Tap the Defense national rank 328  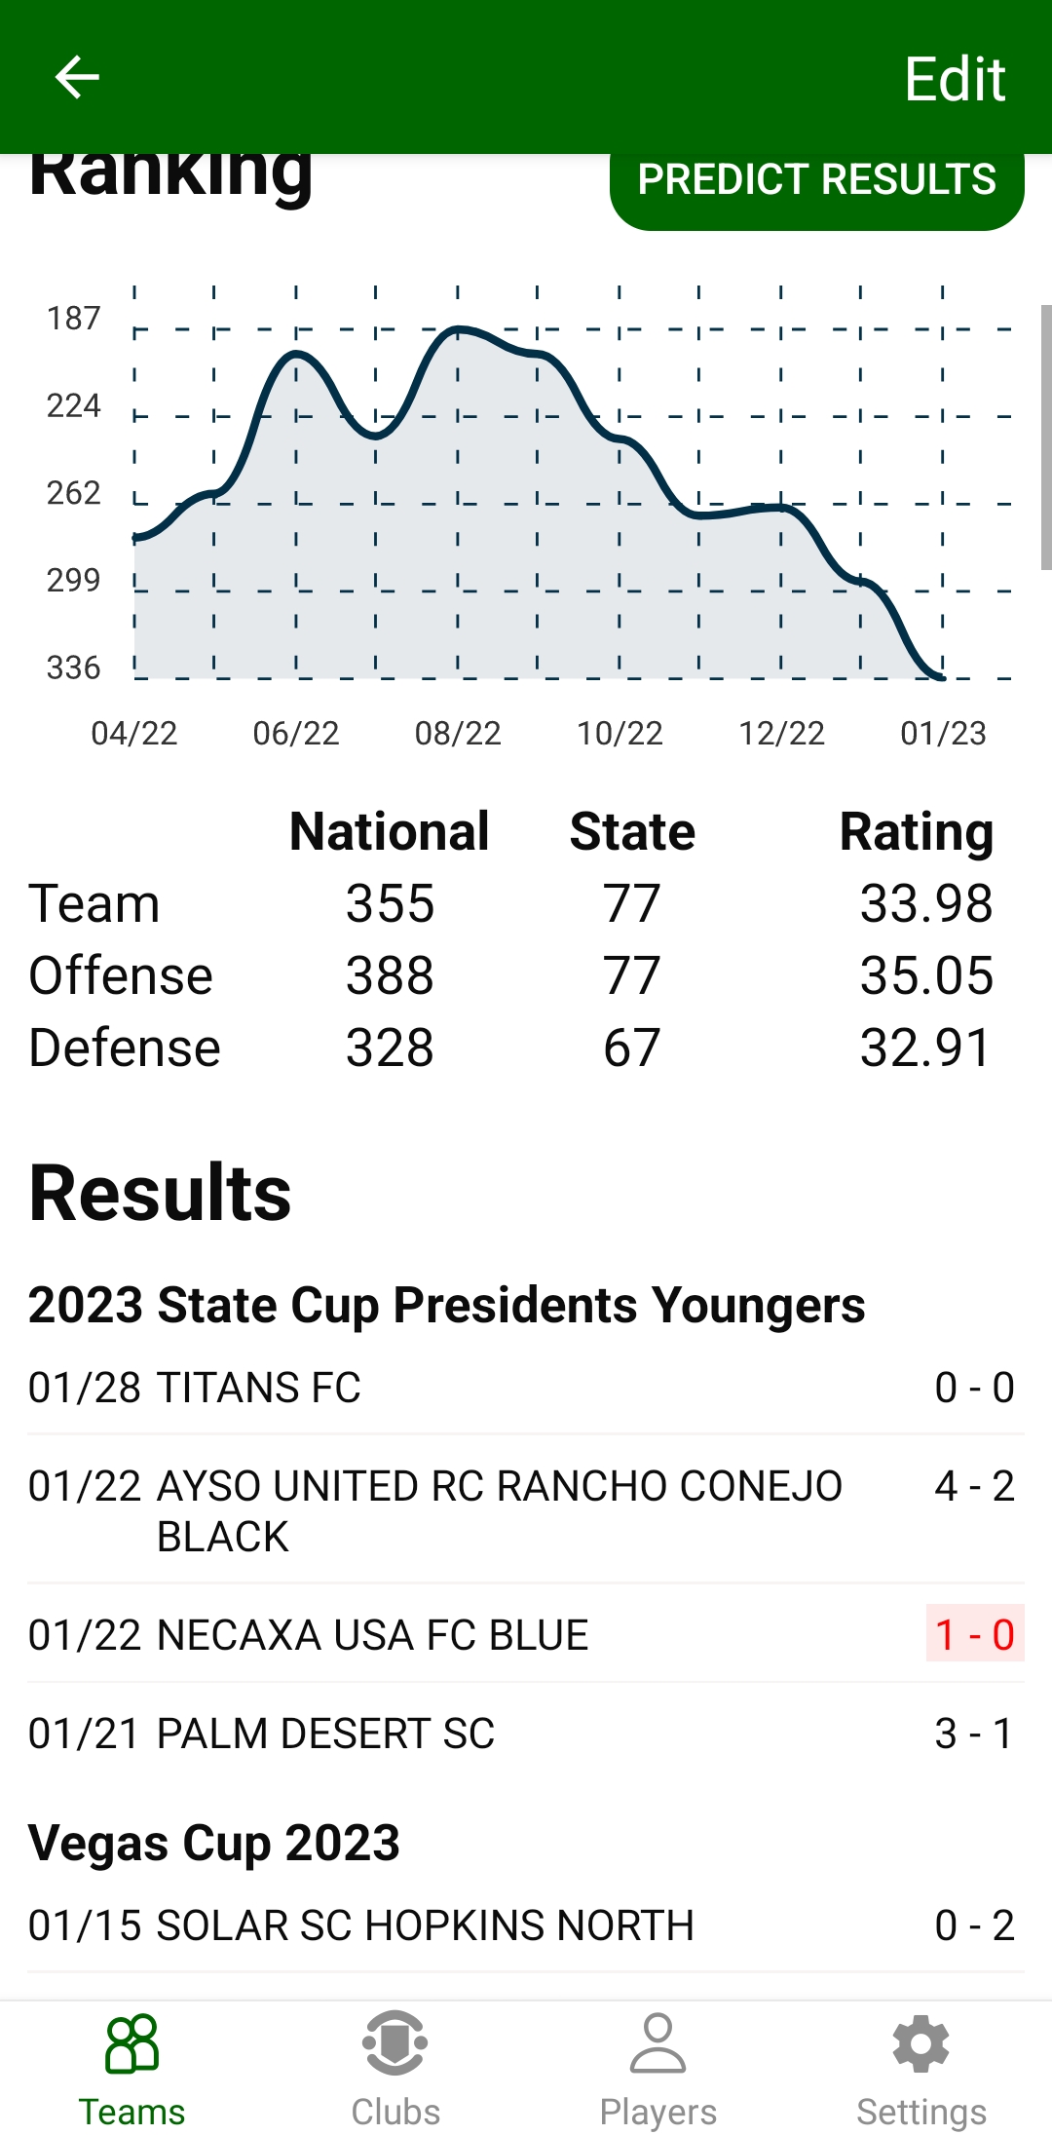click(390, 1048)
